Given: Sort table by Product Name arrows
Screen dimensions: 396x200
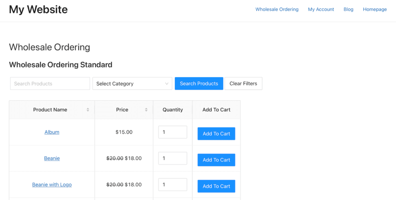Looking at the screenshot, I should (x=88, y=110).
